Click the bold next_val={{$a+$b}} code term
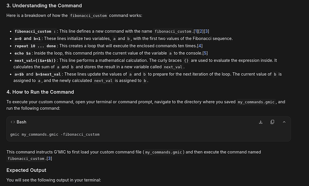The width and height of the screenshot is (309, 186). 36,60
